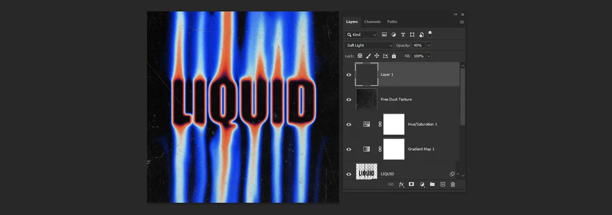The height and width of the screenshot is (215, 612).
Task: Filter layers by pixel layers icon
Action: pyautogui.click(x=385, y=35)
